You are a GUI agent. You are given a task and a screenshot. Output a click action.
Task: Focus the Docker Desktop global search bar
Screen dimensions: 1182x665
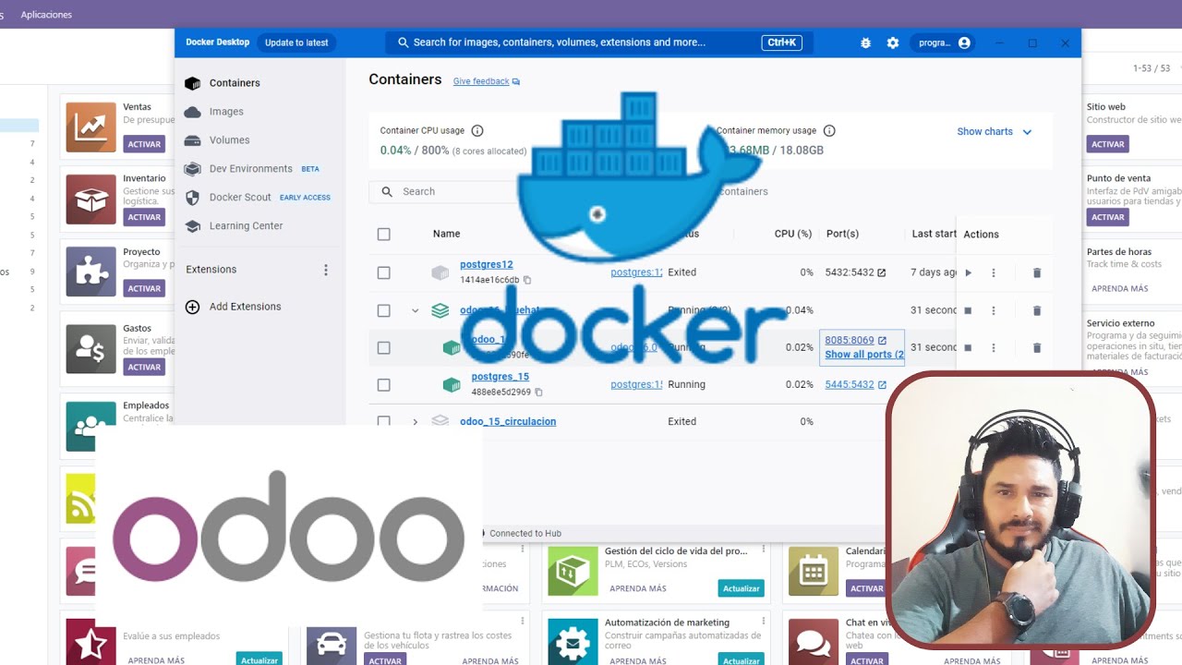[599, 42]
